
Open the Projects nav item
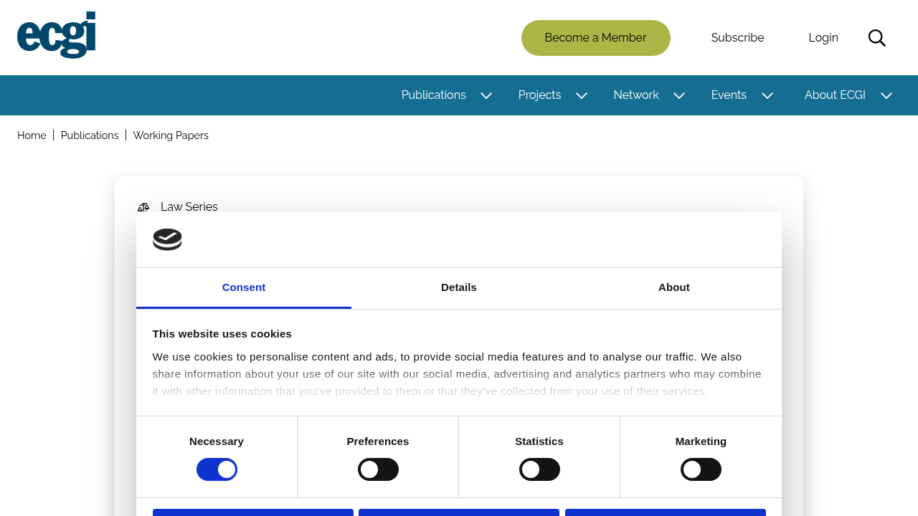coord(540,95)
